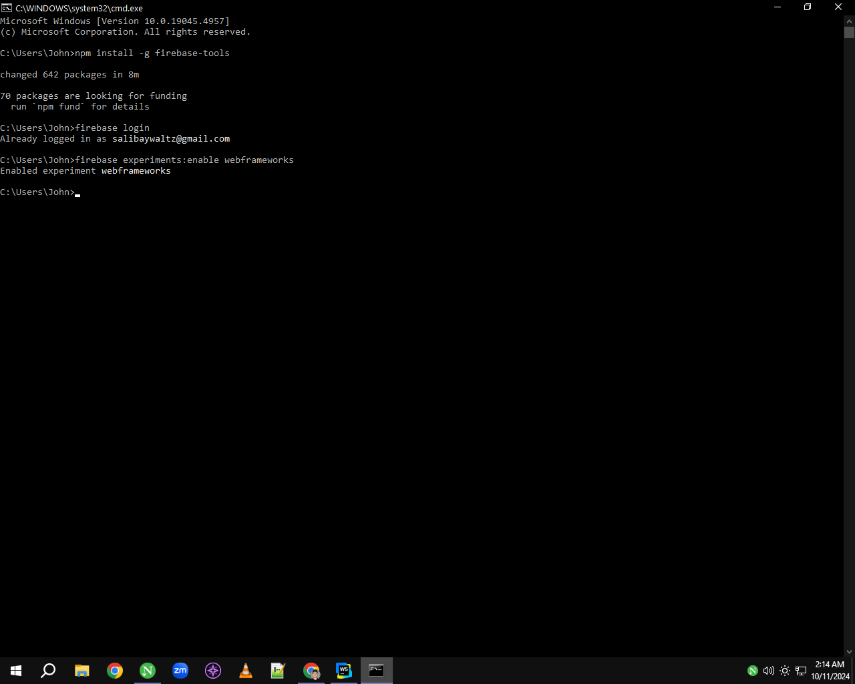The width and height of the screenshot is (855, 684).
Task: Open taskbar Search
Action: (48, 671)
